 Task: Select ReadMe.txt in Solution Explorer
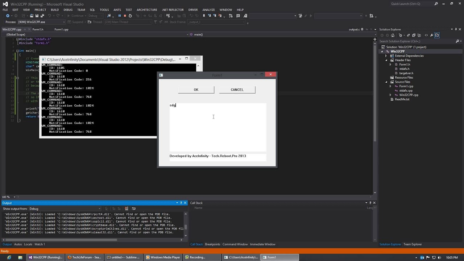(402, 99)
